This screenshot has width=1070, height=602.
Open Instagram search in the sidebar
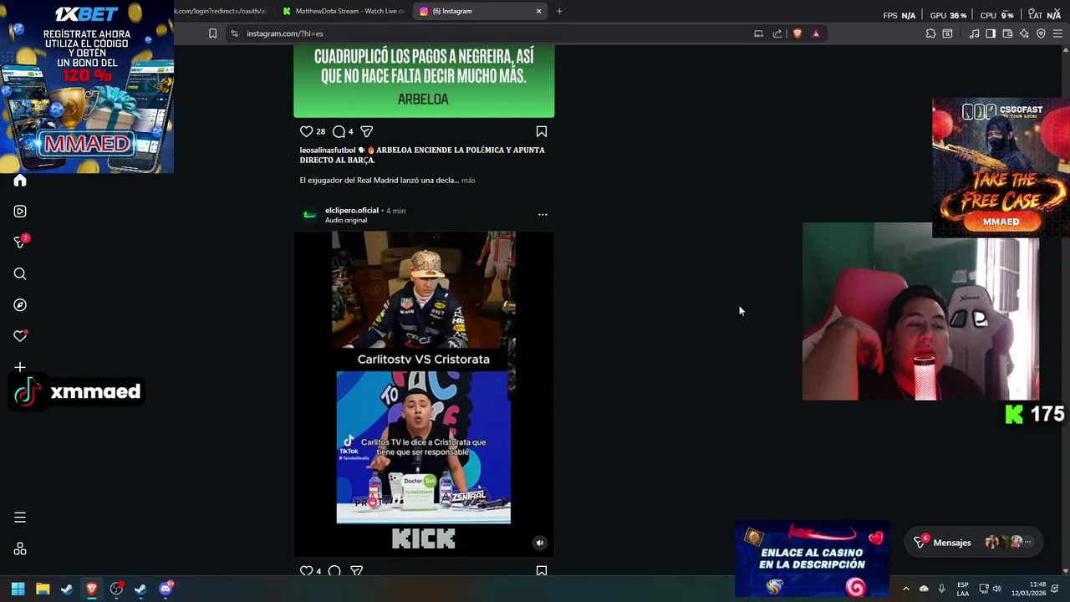(x=20, y=273)
